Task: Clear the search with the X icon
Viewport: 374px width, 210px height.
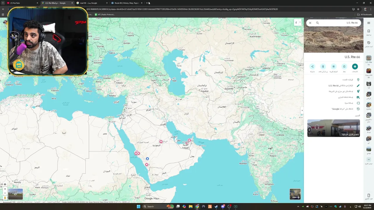Action: (310, 23)
